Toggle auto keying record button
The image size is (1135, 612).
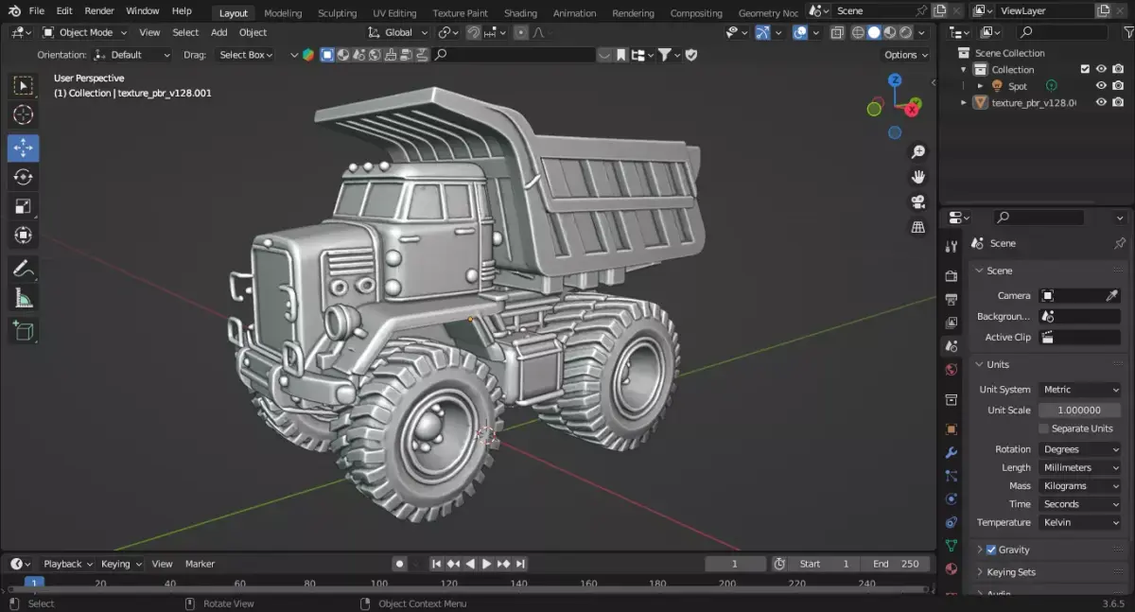click(400, 564)
